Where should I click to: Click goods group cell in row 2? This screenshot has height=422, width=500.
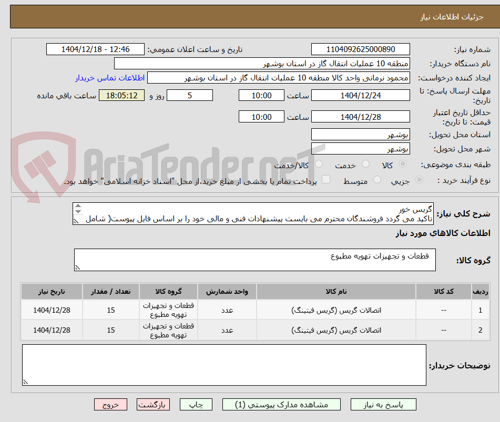click(x=168, y=330)
